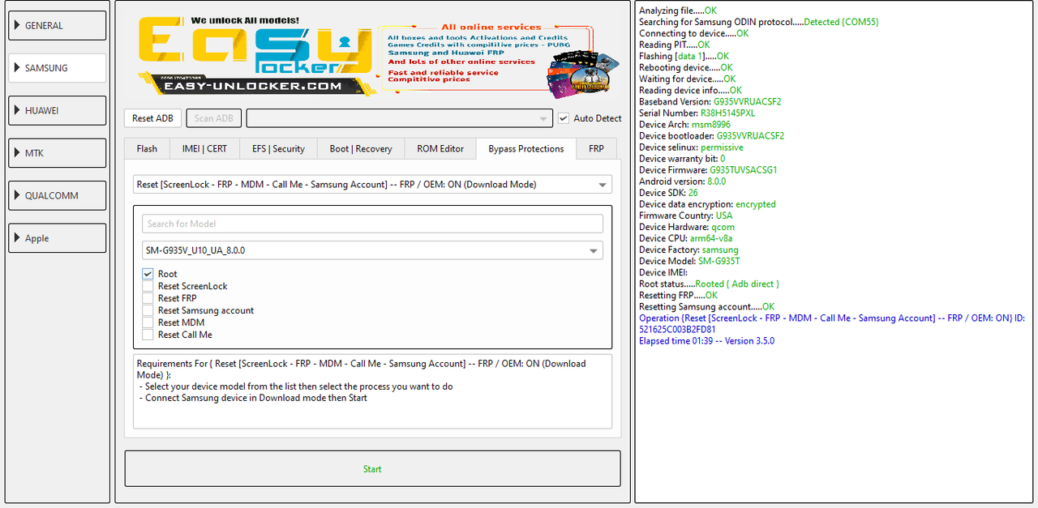Open the Boot | Recovery tab
This screenshot has width=1038, height=508.
tap(361, 149)
